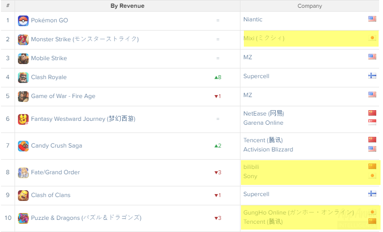Open the Mobile Strike app link
The width and height of the screenshot is (383, 232).
(x=49, y=58)
